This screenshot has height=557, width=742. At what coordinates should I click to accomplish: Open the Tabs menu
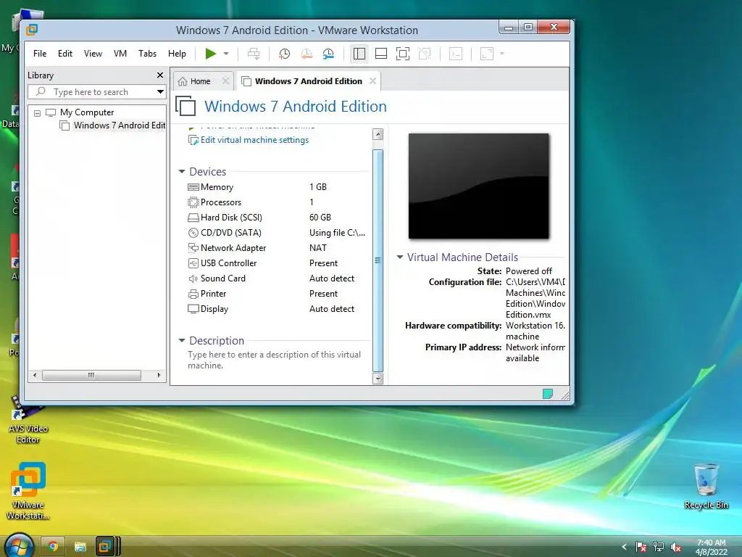pos(147,54)
